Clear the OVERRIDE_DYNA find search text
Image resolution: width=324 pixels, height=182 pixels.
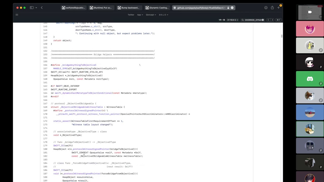[263, 20]
